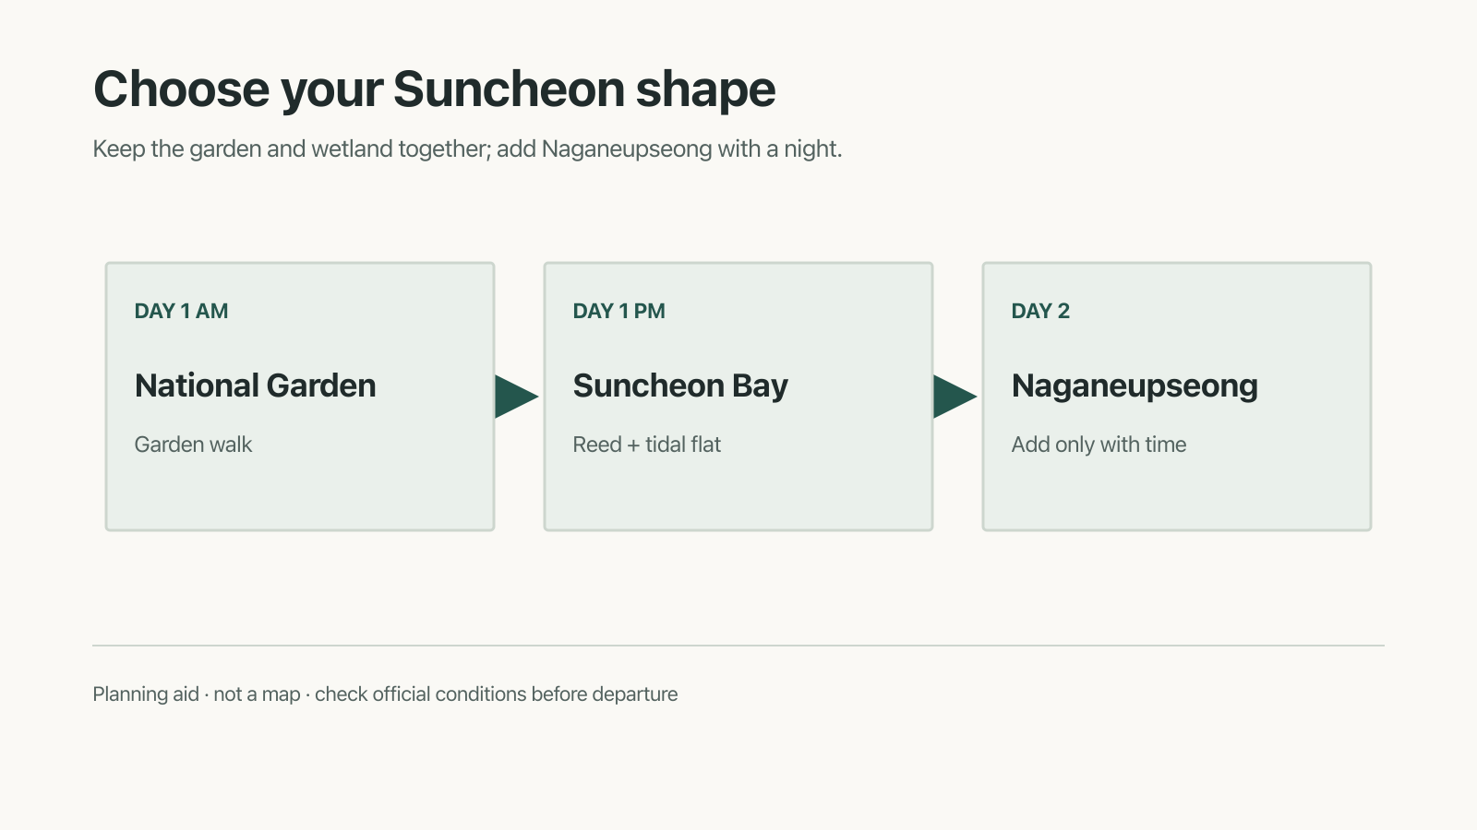Select the Garden walk description text
Screen dimensions: 1477x830
[193, 445]
